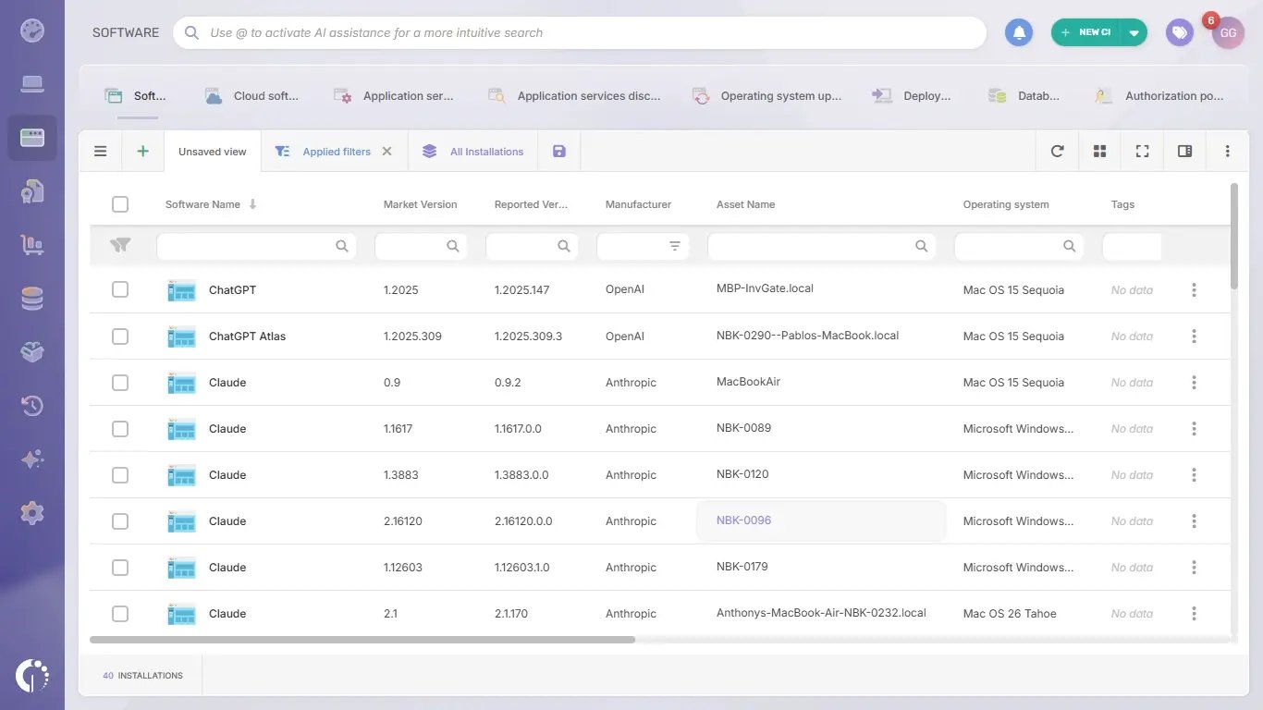This screenshot has height=710, width=1263.
Task: Select the checkbox for asset NBK-0096 row
Action: click(x=120, y=521)
